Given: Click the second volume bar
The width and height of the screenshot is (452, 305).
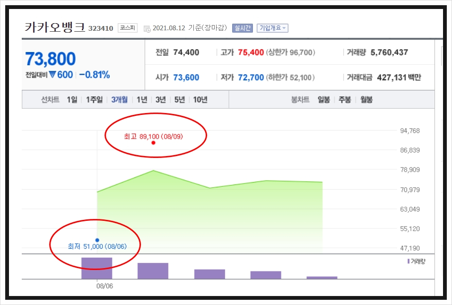Looking at the screenshot, I should click(153, 271).
